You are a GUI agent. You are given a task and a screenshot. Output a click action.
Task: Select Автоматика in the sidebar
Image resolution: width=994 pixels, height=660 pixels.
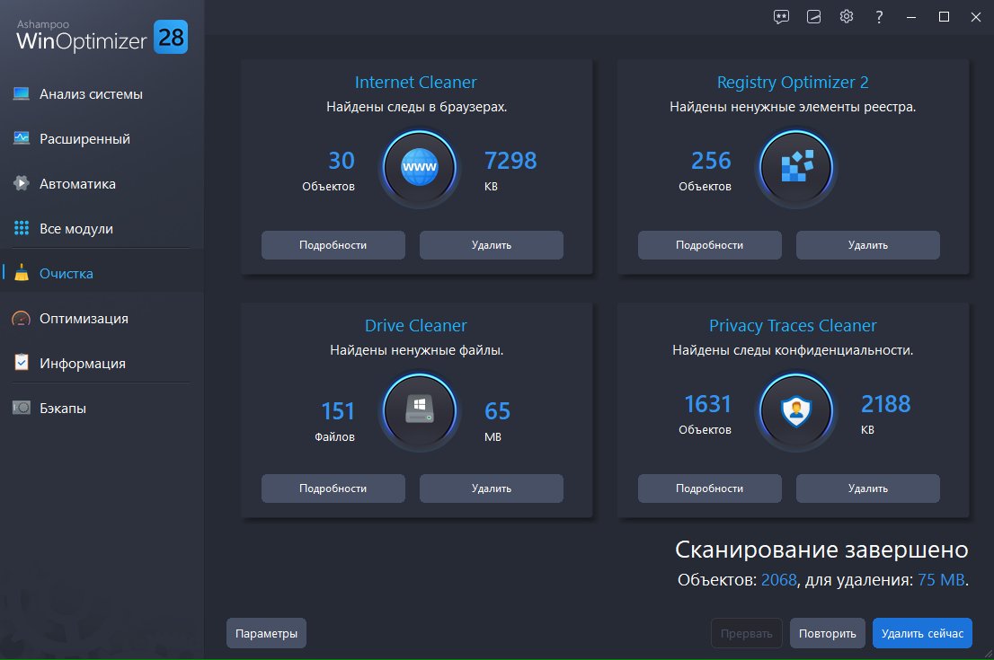(77, 184)
